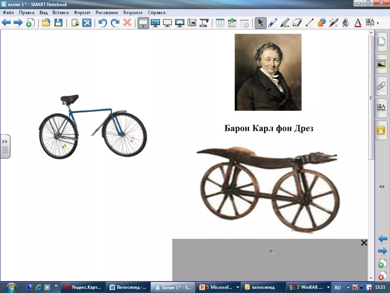Open the Screen Capture camera tool

pyautogui.click(x=192, y=23)
